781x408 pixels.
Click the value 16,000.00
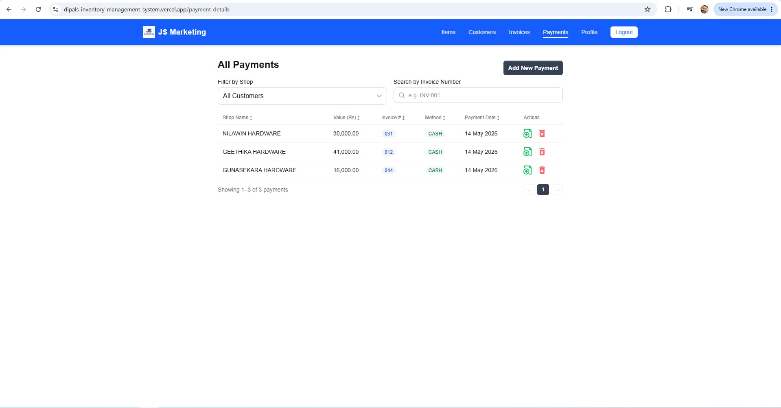pos(346,170)
